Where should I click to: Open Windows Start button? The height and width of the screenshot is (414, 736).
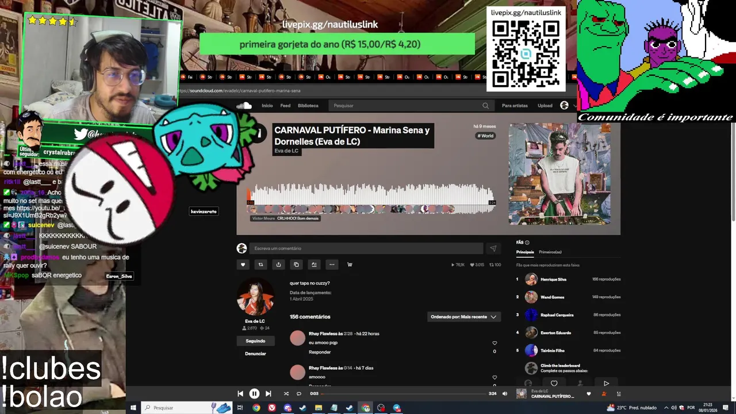pyautogui.click(x=133, y=408)
